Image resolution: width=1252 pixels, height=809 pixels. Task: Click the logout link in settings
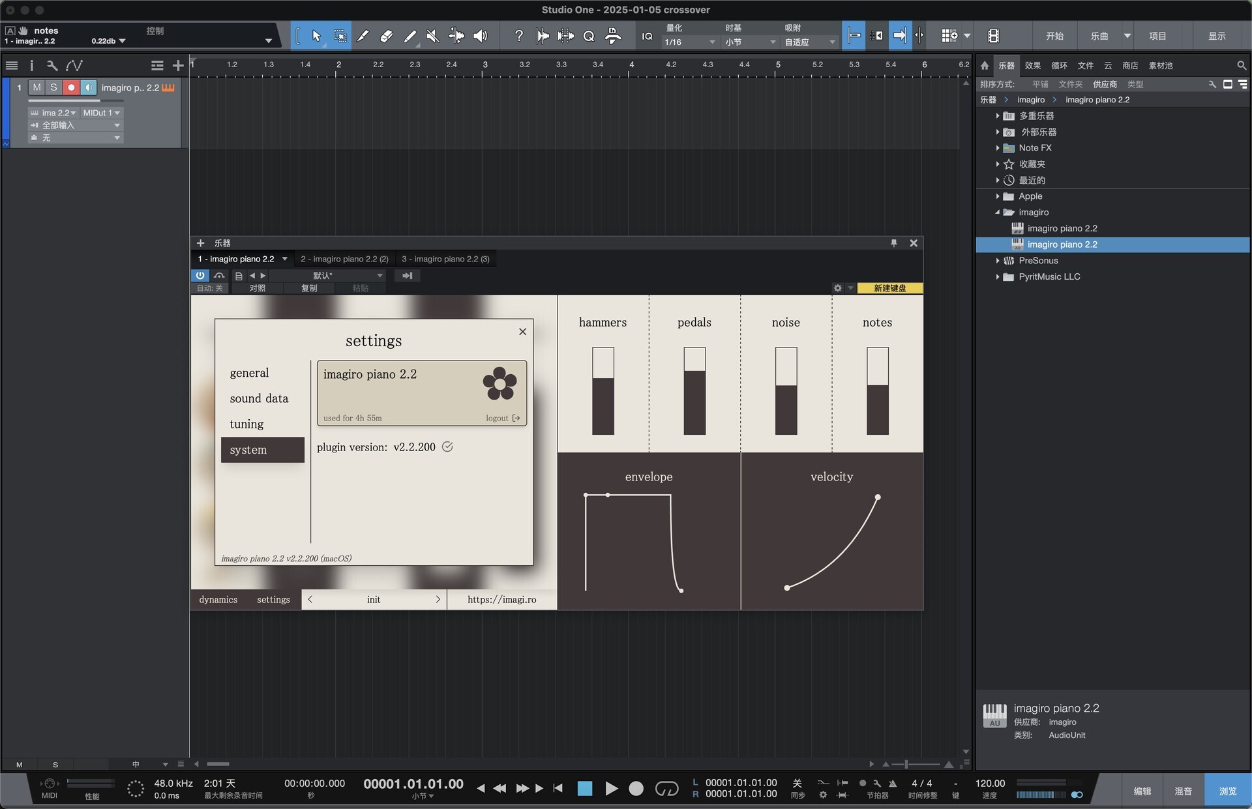click(x=502, y=419)
